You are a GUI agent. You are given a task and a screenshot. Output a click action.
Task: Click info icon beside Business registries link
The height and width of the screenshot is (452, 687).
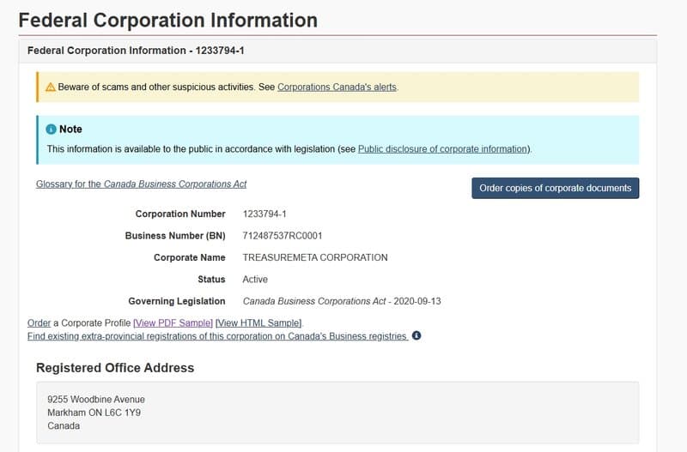coord(416,335)
